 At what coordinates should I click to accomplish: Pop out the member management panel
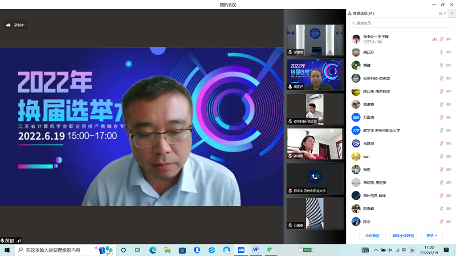tap(440, 13)
